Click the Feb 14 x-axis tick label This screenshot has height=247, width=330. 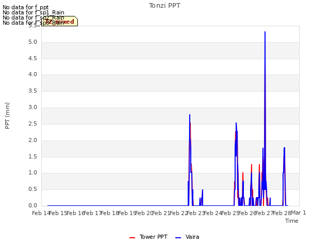(41, 213)
